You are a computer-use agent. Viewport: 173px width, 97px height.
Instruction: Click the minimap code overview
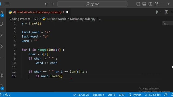[168, 23]
